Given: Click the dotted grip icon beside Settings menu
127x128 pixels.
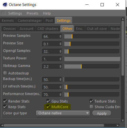Looking at the screenshot, I should (3, 13).
